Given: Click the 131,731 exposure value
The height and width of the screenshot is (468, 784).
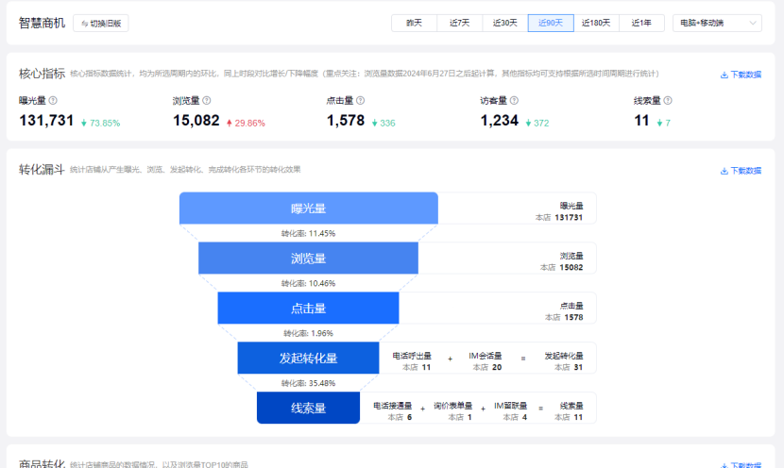Looking at the screenshot, I should (46, 121).
